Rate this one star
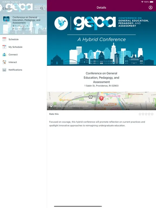The width and height of the screenshot is (156, 208). 140,114
